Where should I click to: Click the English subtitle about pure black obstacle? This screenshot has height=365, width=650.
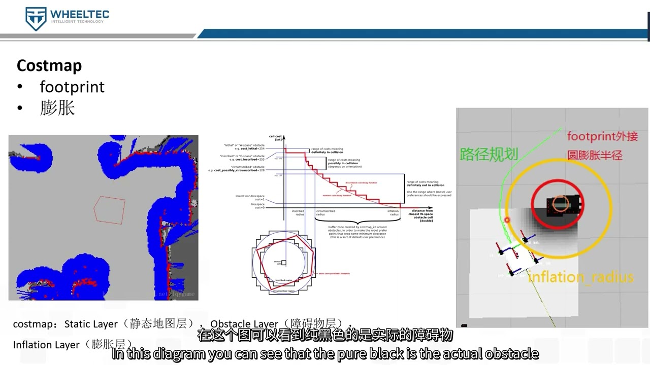325,353
